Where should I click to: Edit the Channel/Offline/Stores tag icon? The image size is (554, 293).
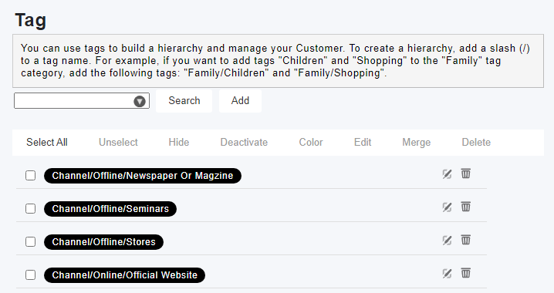[447, 241]
